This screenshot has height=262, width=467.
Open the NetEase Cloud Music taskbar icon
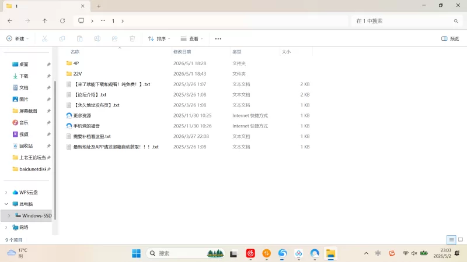click(x=250, y=253)
